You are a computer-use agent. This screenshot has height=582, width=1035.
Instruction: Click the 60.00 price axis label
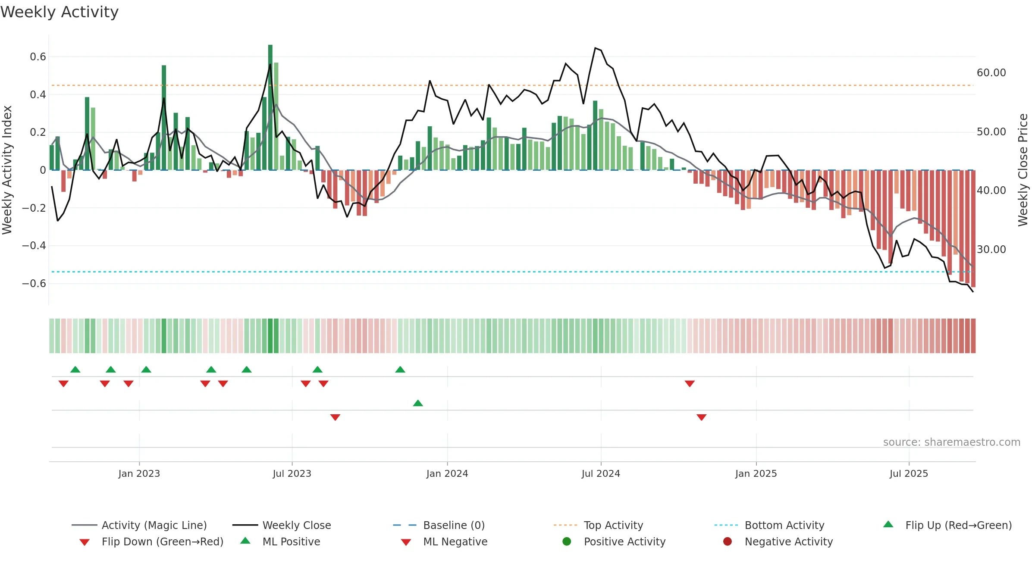click(x=991, y=72)
